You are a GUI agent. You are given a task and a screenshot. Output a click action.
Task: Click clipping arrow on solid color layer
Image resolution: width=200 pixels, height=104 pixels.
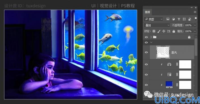click(x=162, y=85)
